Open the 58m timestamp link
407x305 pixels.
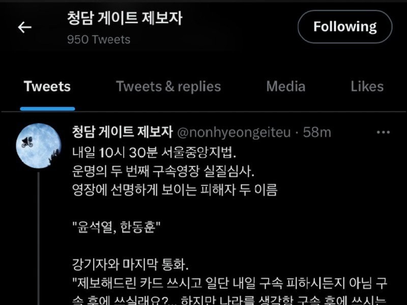pyautogui.click(x=317, y=132)
